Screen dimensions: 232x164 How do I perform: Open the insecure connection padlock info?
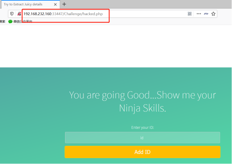click(19, 14)
